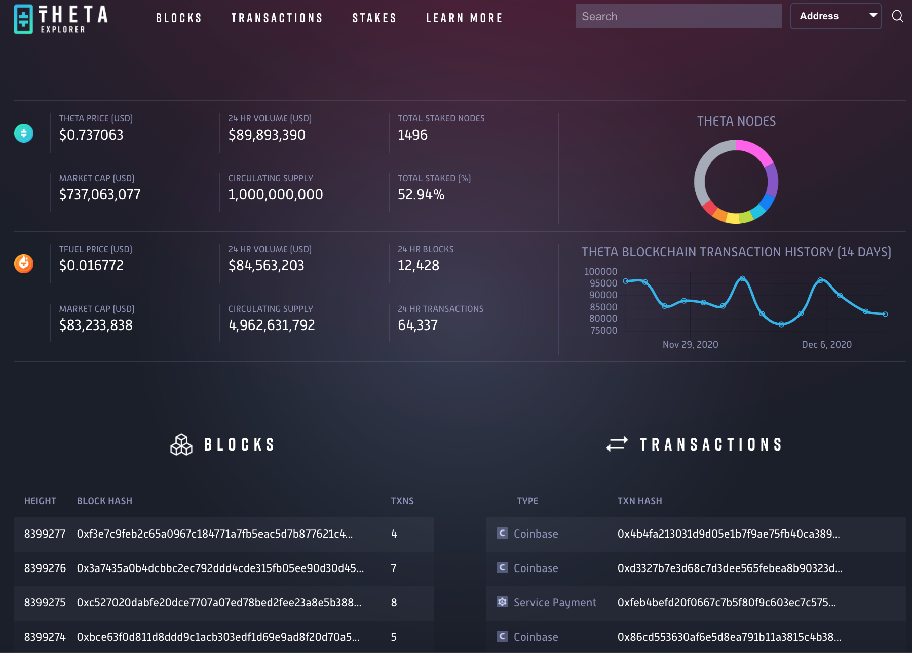Open block height 8399276

click(x=45, y=568)
